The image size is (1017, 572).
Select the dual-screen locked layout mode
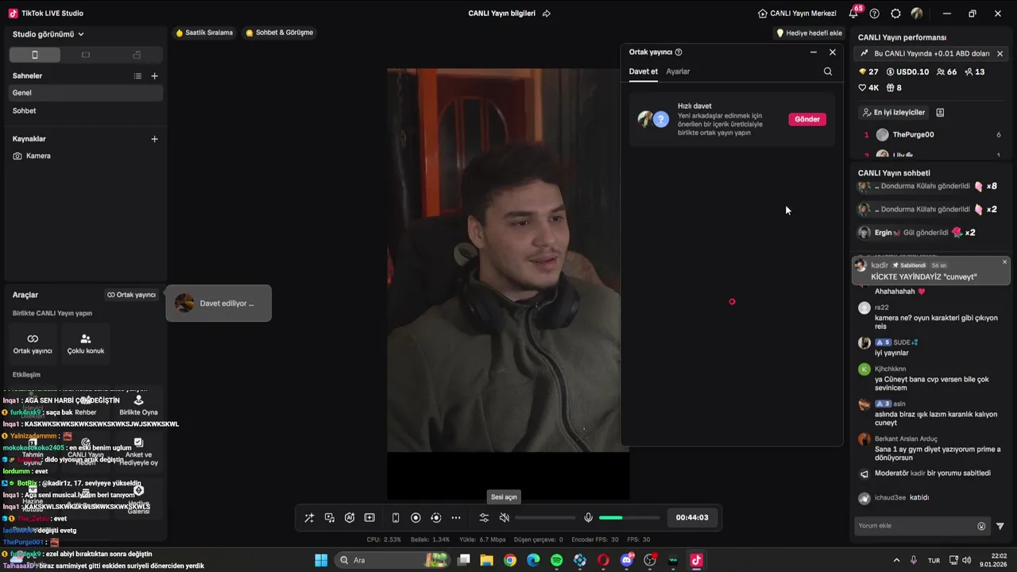[x=137, y=55]
